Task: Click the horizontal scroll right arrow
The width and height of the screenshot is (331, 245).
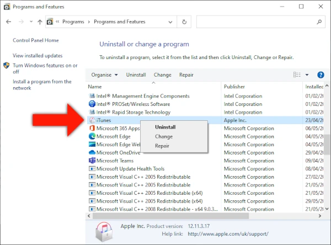Action: pyautogui.click(x=320, y=216)
